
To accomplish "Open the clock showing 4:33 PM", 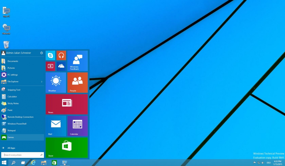I will click(277, 163).
